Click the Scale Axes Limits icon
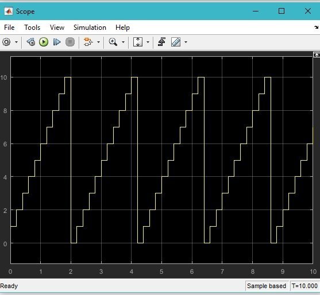The height and width of the screenshot is (295, 320). pos(138,42)
